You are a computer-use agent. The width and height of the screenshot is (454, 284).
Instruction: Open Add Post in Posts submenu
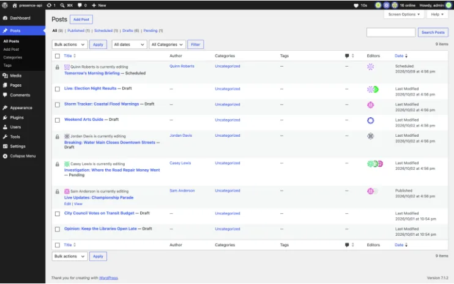(11, 49)
